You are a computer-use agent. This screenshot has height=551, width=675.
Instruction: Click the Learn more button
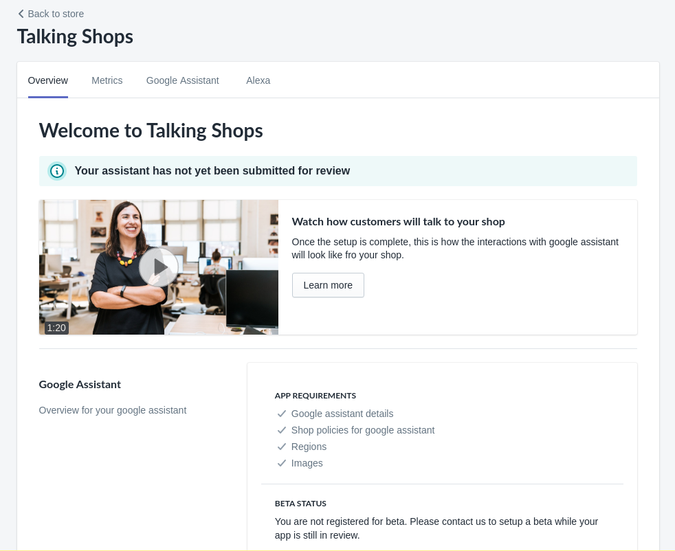(328, 285)
